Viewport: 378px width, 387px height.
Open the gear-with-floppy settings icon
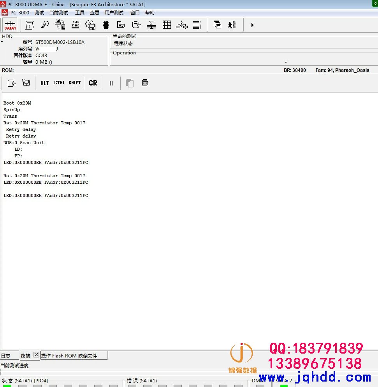tap(90, 25)
